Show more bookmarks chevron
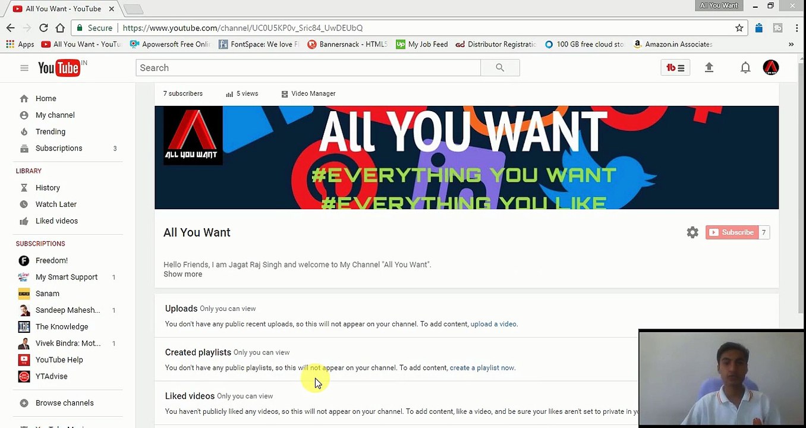The height and width of the screenshot is (428, 806). (x=791, y=44)
